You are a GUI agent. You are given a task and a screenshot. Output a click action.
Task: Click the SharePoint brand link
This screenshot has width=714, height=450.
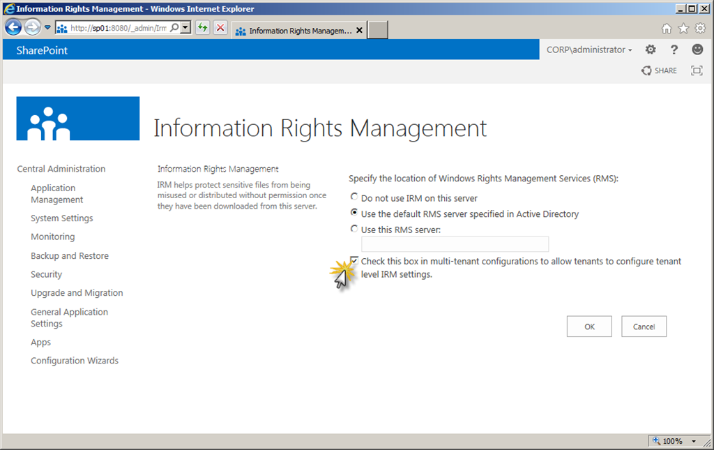42,50
